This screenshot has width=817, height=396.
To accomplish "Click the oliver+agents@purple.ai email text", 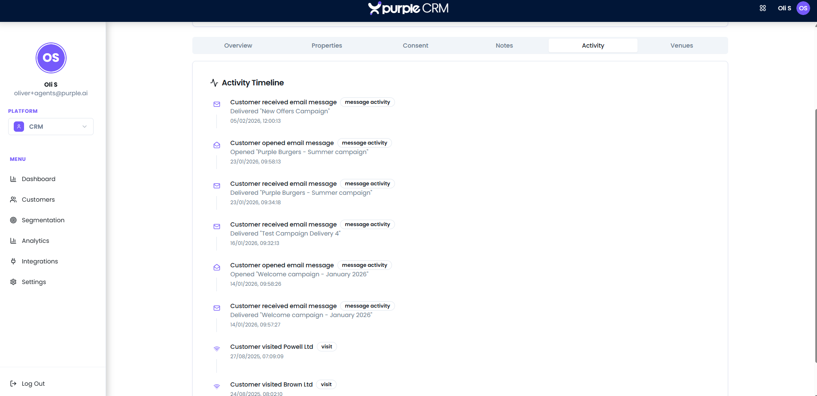I will pyautogui.click(x=51, y=93).
